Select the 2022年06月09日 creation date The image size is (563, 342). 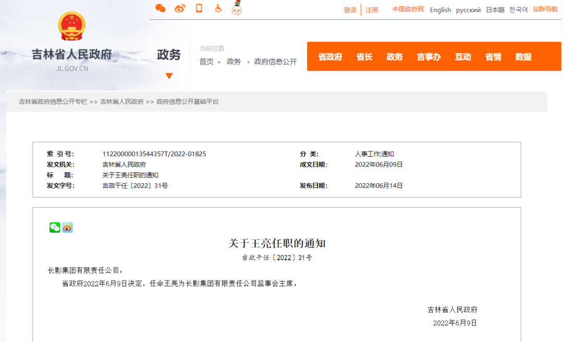379,164
